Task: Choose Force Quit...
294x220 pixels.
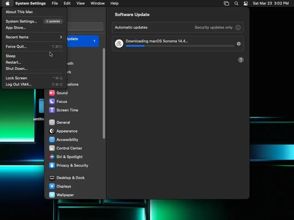Action: tap(34, 47)
